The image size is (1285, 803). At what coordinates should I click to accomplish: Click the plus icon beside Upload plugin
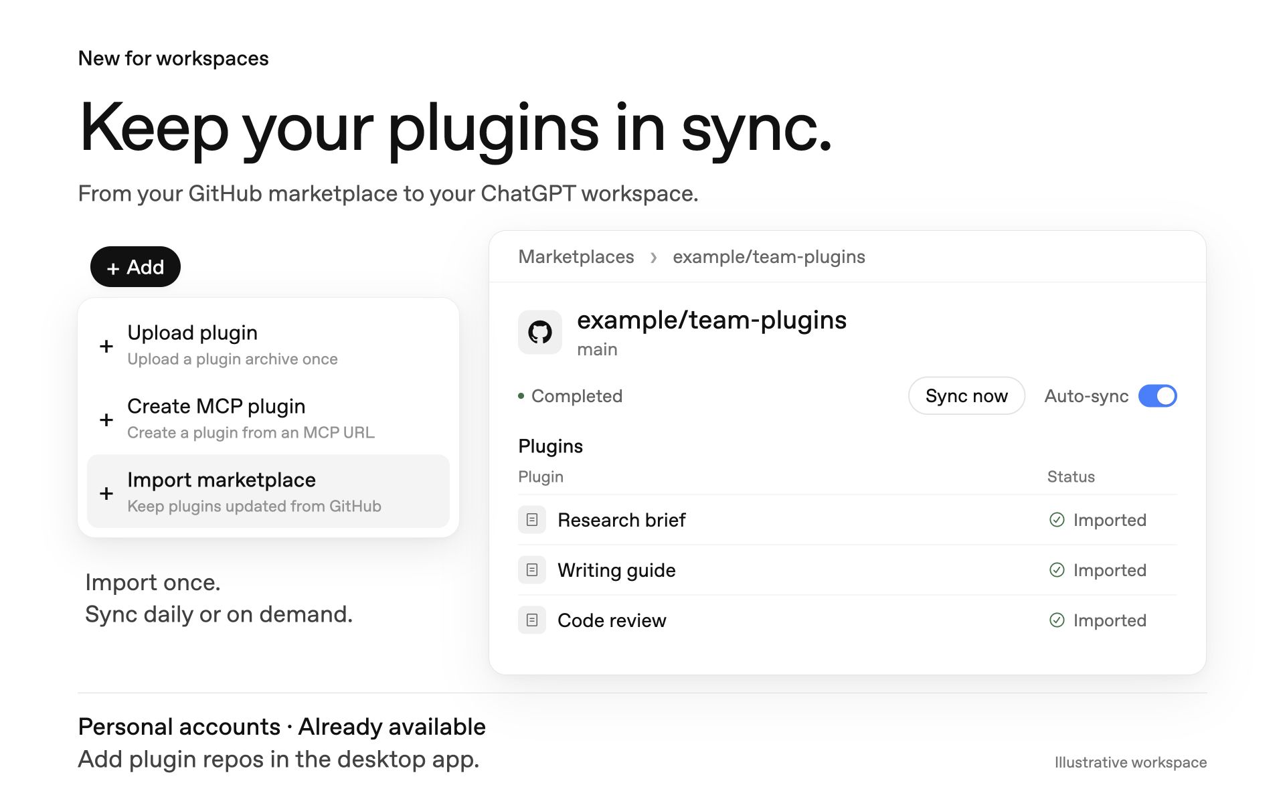coord(106,346)
